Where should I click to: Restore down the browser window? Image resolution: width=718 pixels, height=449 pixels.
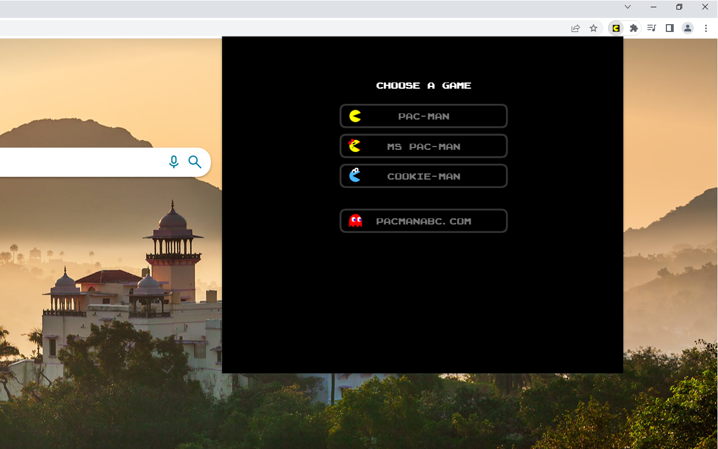(679, 7)
